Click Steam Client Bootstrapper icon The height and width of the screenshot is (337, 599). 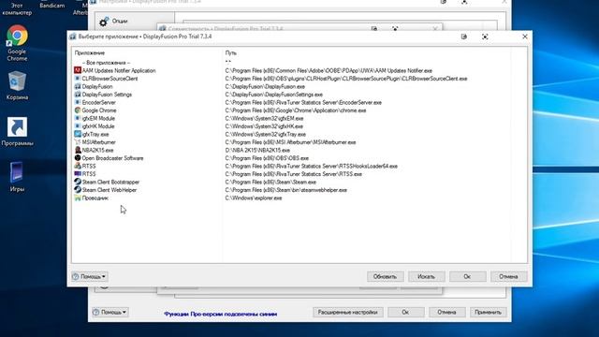click(78, 182)
